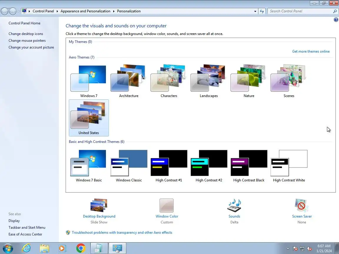Viewport: 339px width, 254px height.
Task: Click the network tray icon
Action: pos(302,249)
